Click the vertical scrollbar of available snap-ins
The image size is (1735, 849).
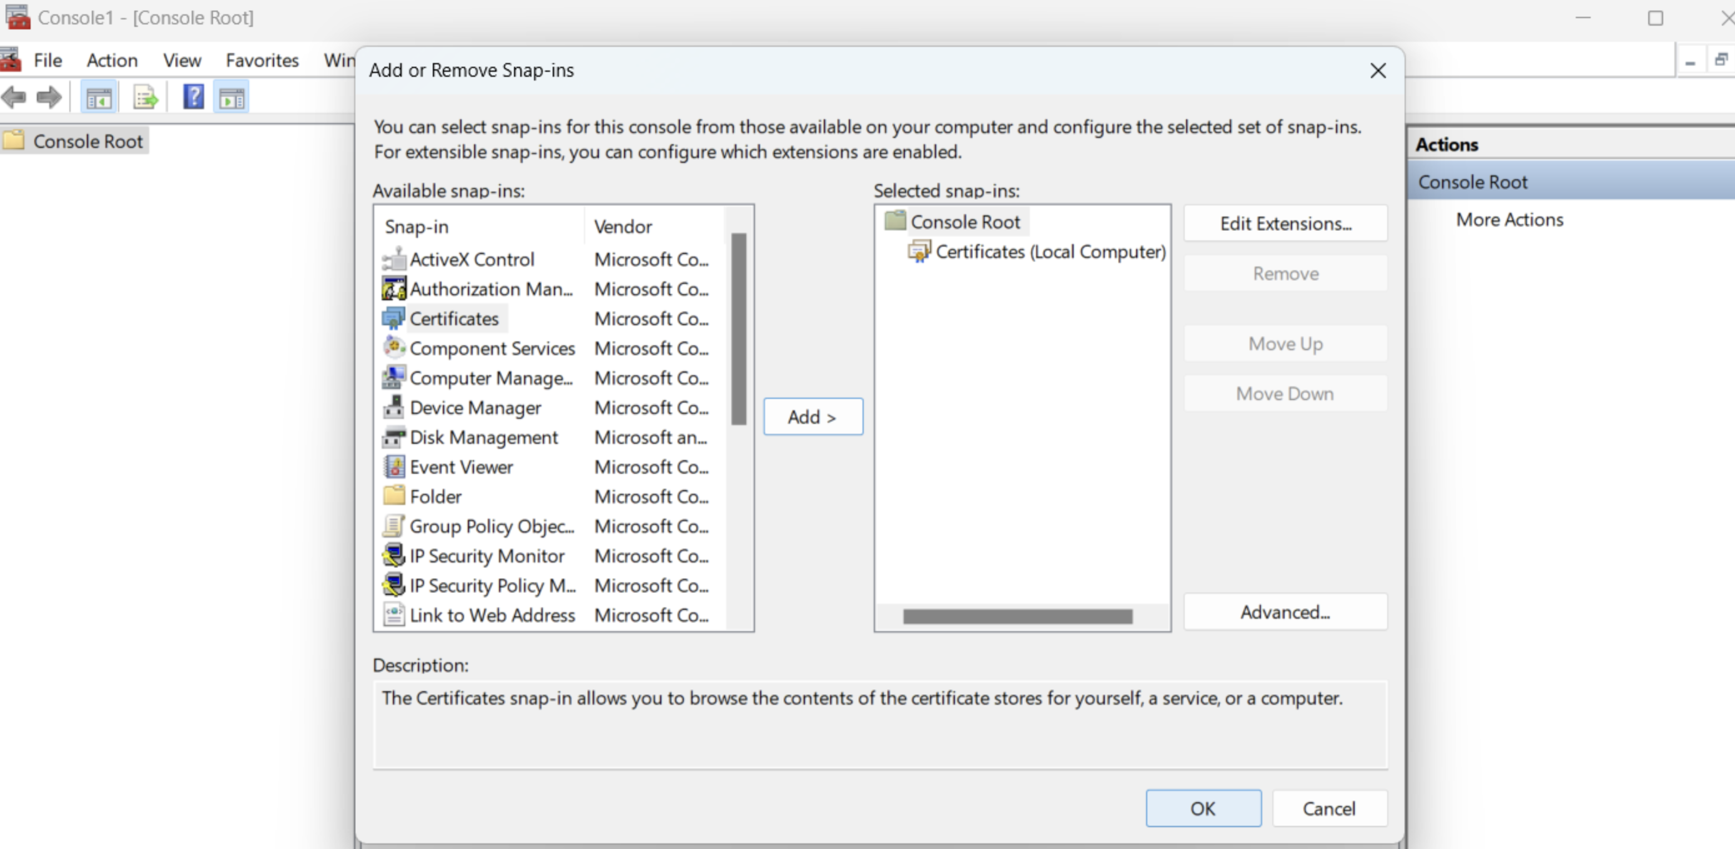coord(738,330)
